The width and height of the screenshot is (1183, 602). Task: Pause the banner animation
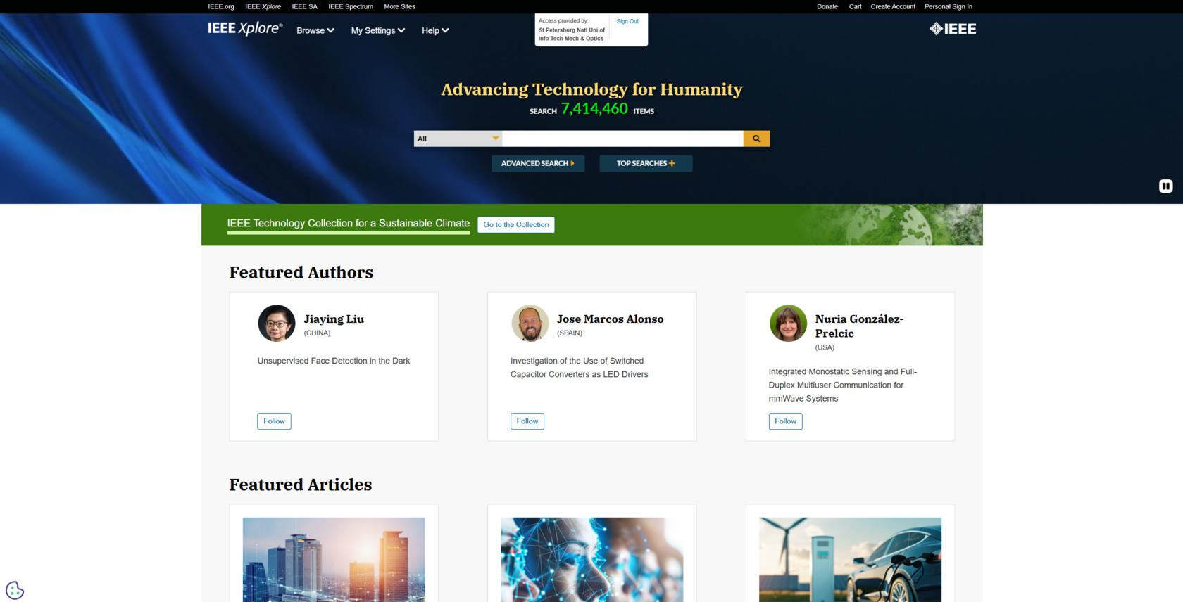1166,186
